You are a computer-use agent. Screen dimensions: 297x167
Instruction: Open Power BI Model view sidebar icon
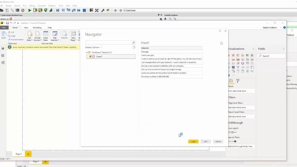(3, 63)
